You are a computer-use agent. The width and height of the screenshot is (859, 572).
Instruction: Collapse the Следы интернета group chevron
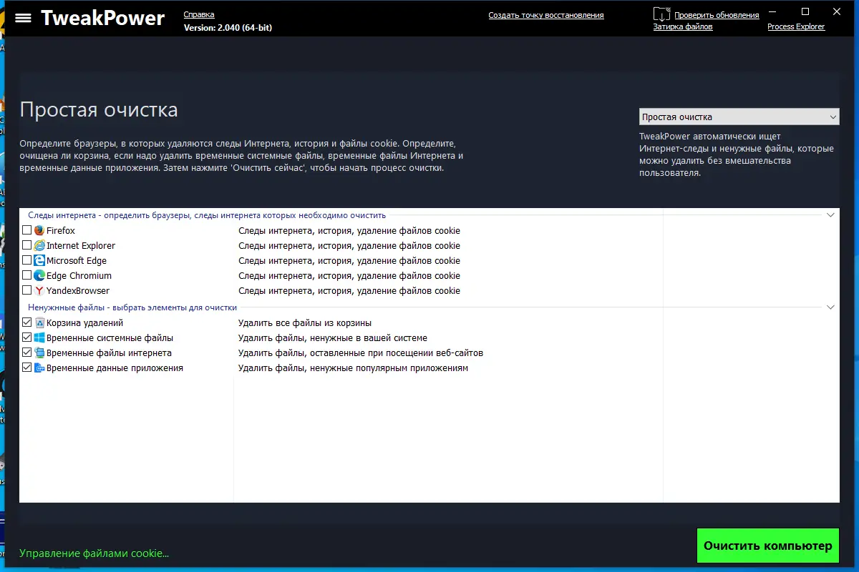[831, 214]
